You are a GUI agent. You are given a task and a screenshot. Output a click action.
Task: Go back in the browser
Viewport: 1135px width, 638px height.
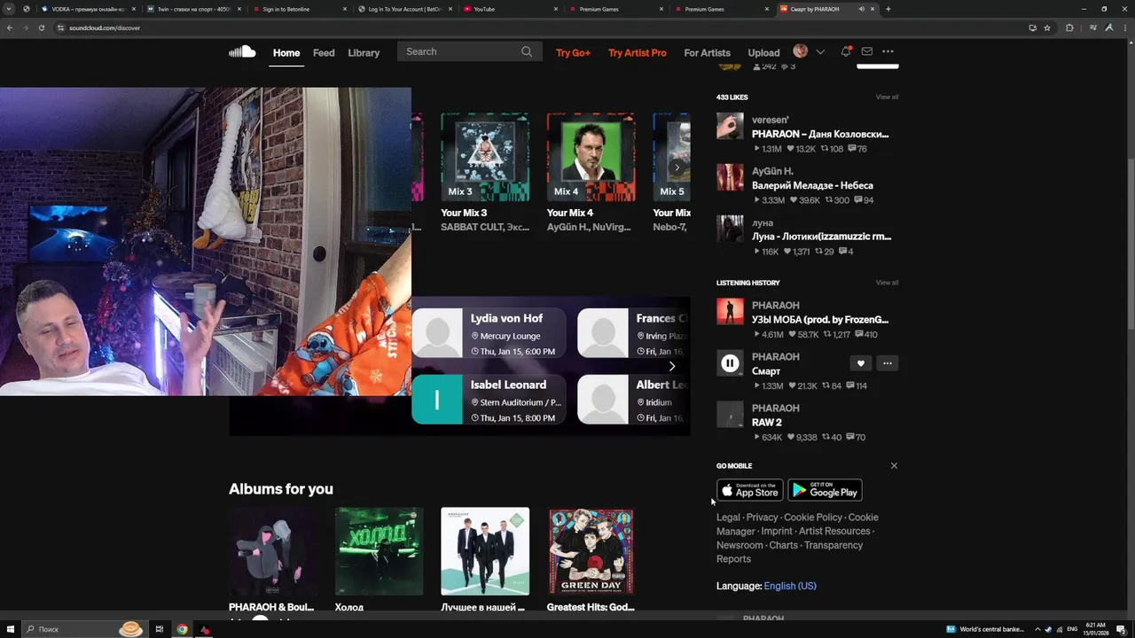pyautogui.click(x=10, y=27)
